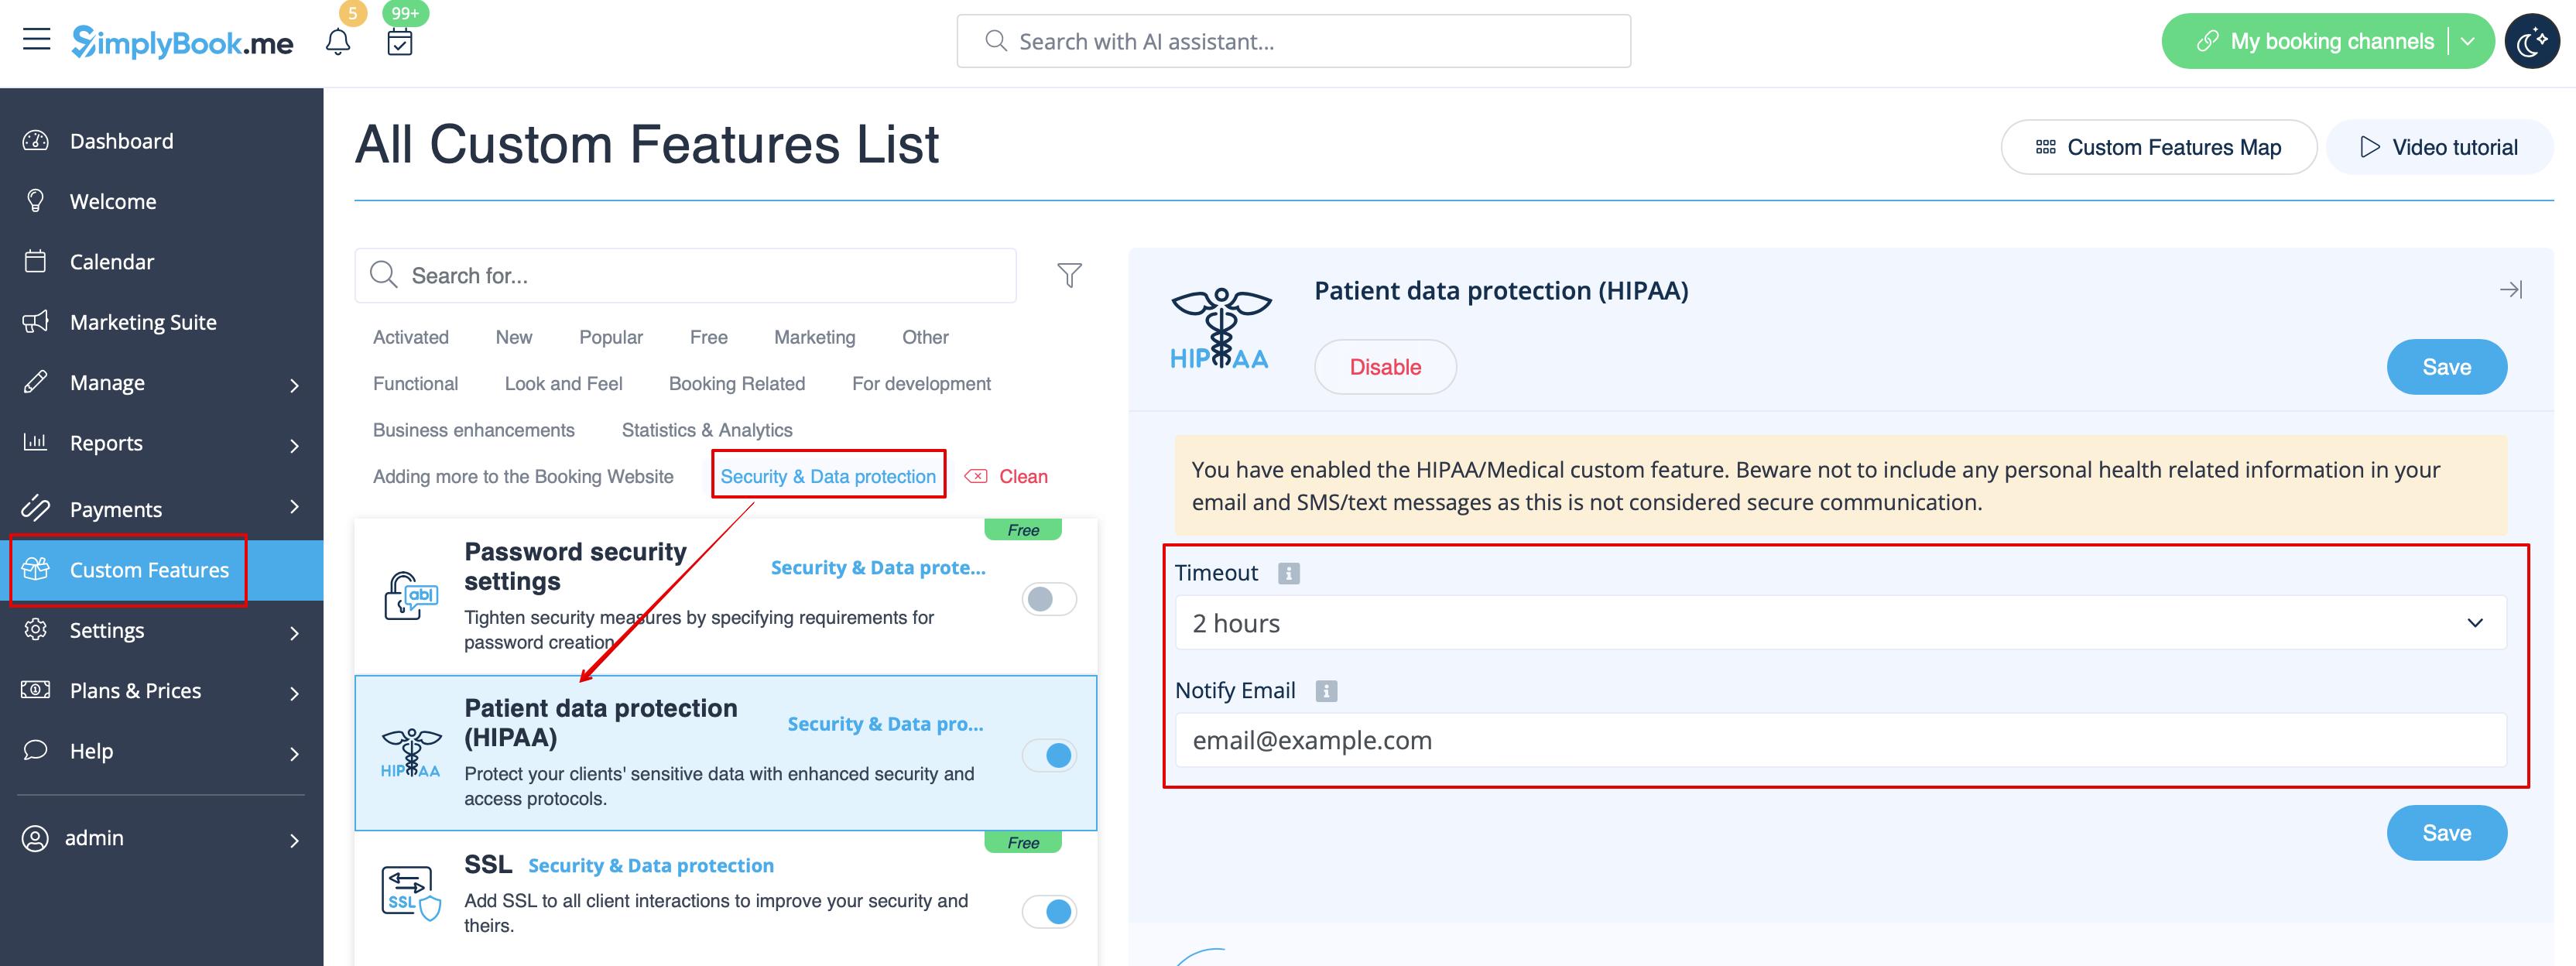Viewport: 2576px width, 966px height.
Task: Filter features by Free
Action: (709, 337)
